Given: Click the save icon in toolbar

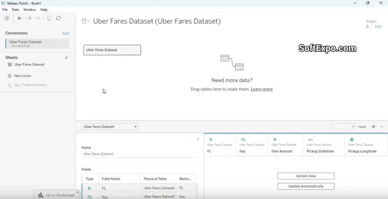Looking at the screenshot, I should pos(49,18).
